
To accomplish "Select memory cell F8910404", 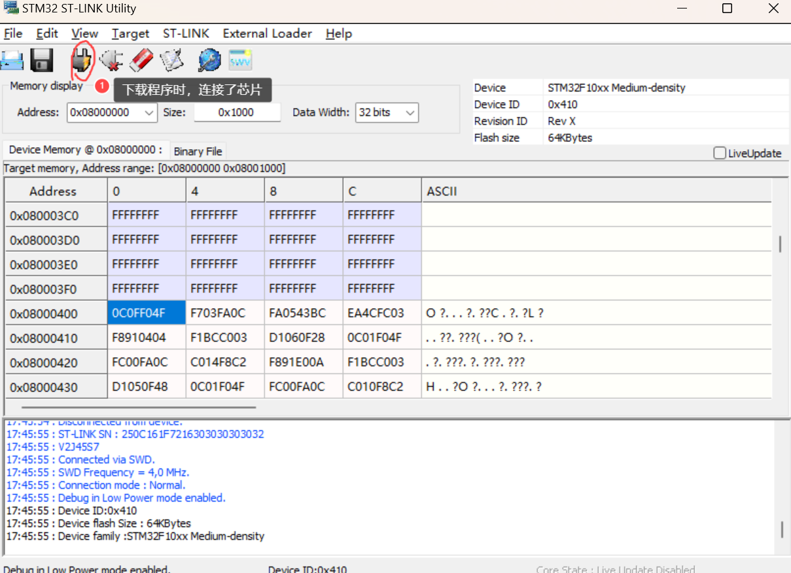I will pyautogui.click(x=147, y=338).
